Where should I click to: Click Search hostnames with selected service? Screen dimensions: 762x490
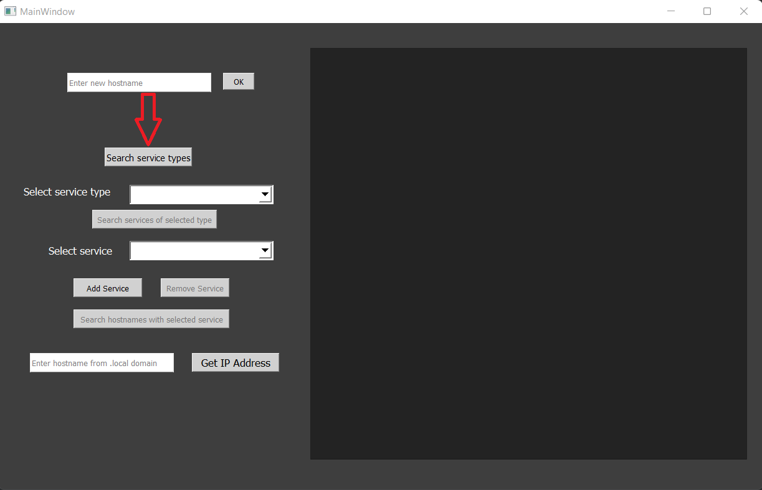pos(151,319)
